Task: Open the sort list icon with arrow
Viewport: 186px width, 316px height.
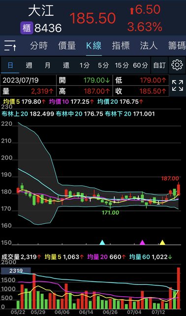Action: pos(10,45)
